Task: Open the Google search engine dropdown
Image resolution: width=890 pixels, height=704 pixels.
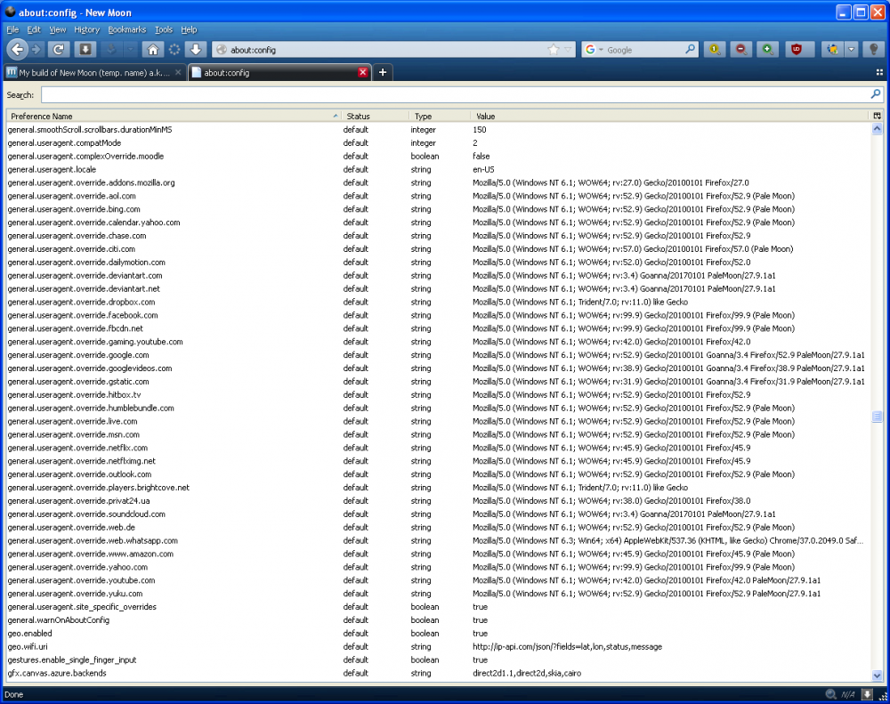Action: pos(595,50)
